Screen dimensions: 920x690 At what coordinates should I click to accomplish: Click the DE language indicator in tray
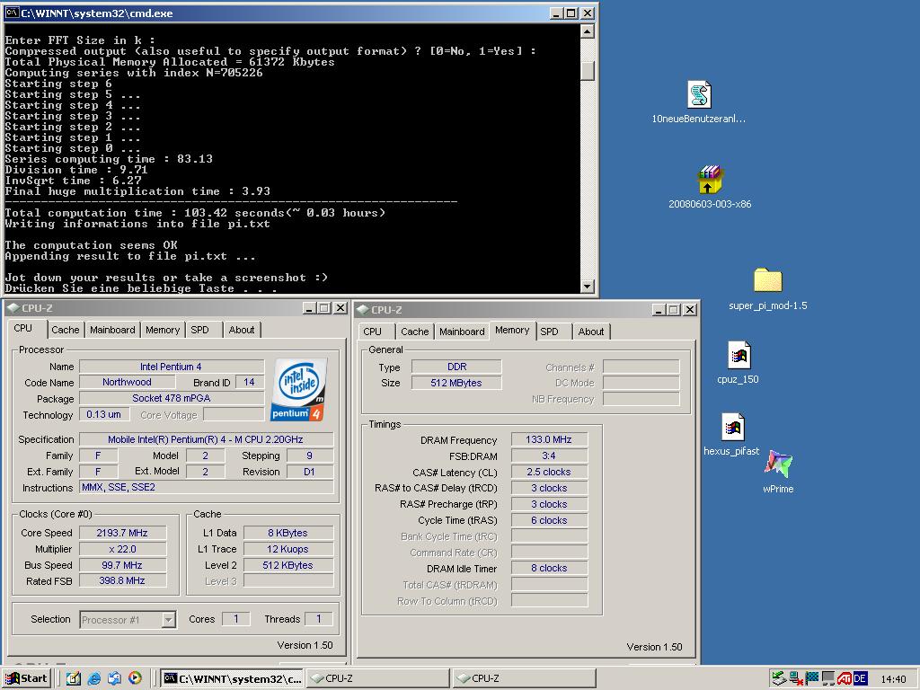[860, 679]
